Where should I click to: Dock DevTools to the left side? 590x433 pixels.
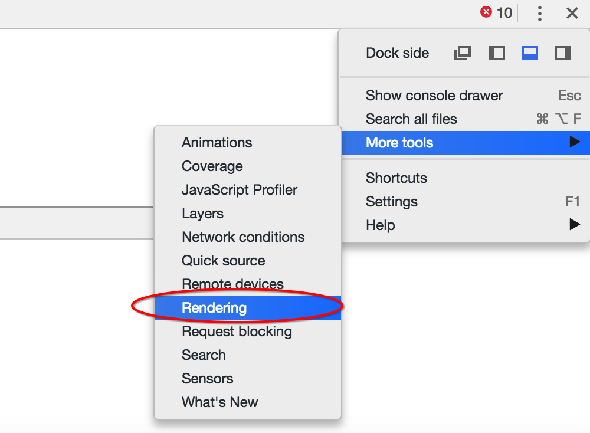(x=496, y=53)
